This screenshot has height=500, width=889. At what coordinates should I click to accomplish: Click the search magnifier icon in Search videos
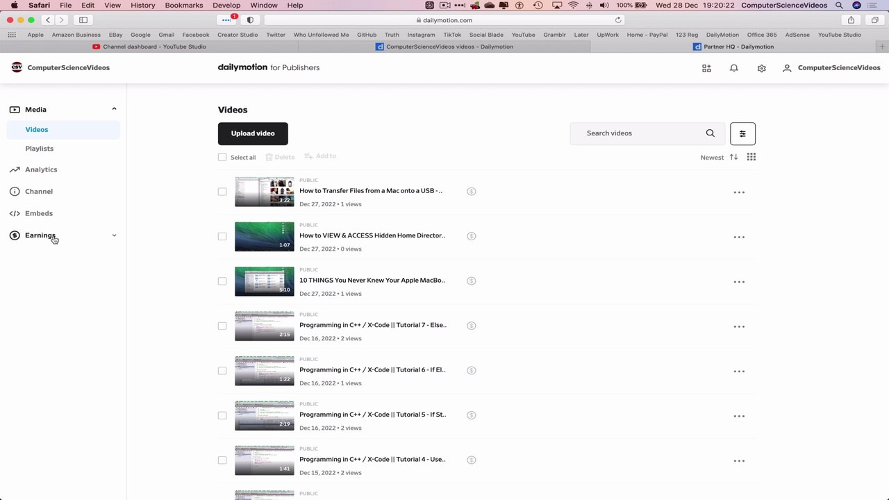coord(710,133)
